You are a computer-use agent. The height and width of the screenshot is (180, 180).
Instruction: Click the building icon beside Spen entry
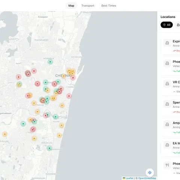pyautogui.click(x=167, y=104)
